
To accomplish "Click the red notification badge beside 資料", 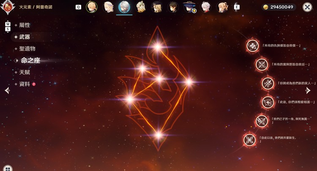I will tap(34, 84).
